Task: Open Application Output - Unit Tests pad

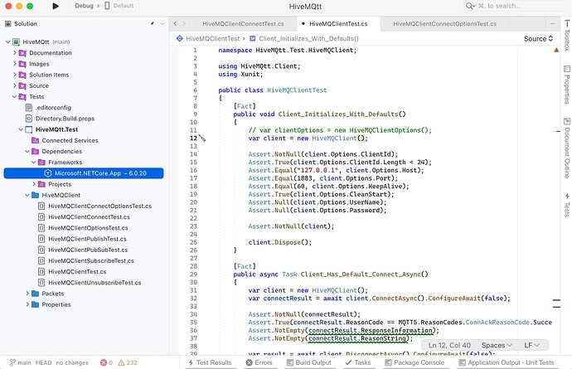Action: 506,363
